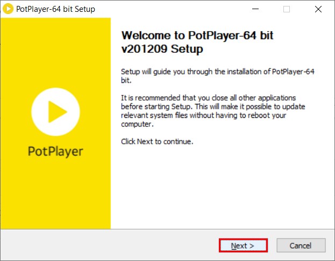
Task: Click the disabled maximize button
Action: 287,9
